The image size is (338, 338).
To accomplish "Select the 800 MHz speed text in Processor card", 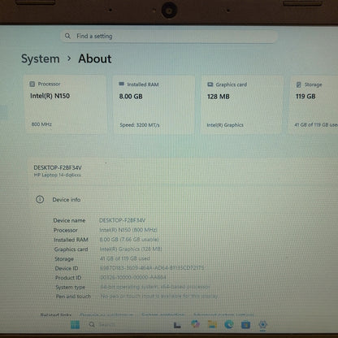I will (41, 124).
